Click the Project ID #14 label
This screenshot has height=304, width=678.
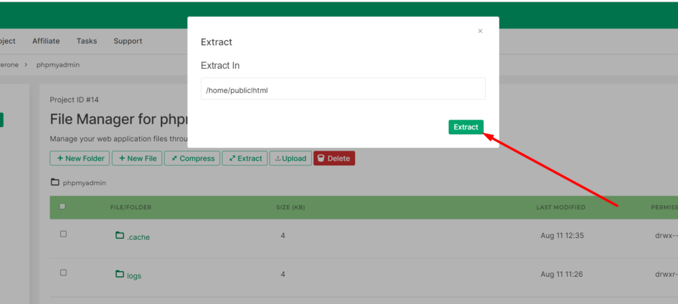[x=74, y=100]
